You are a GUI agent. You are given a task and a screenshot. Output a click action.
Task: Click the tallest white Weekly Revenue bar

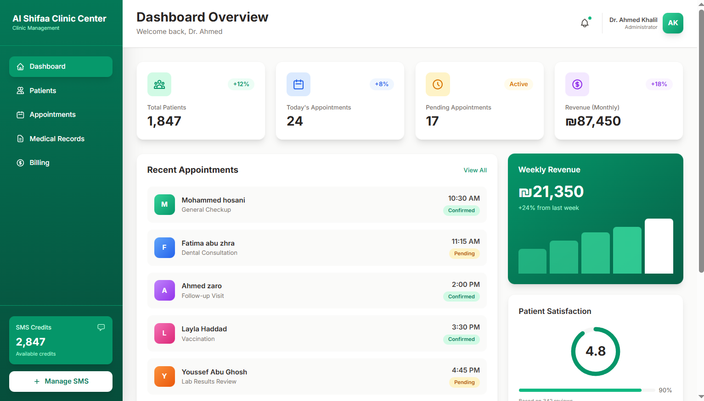tap(659, 246)
